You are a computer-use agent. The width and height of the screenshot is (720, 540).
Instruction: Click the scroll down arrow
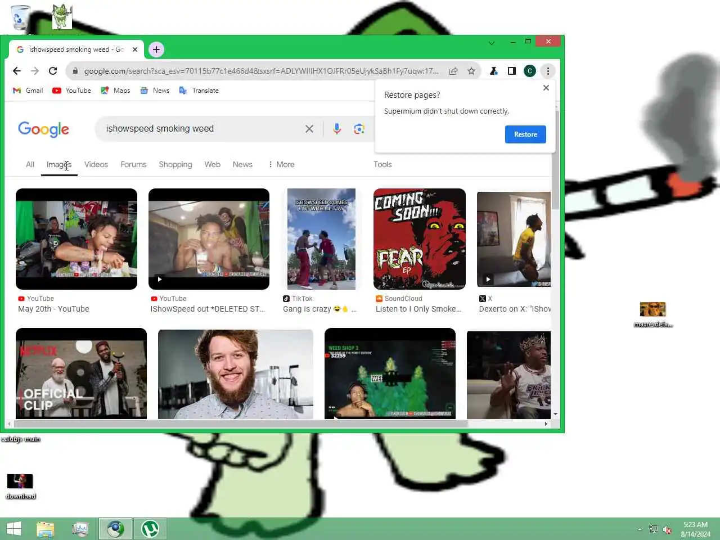point(556,414)
